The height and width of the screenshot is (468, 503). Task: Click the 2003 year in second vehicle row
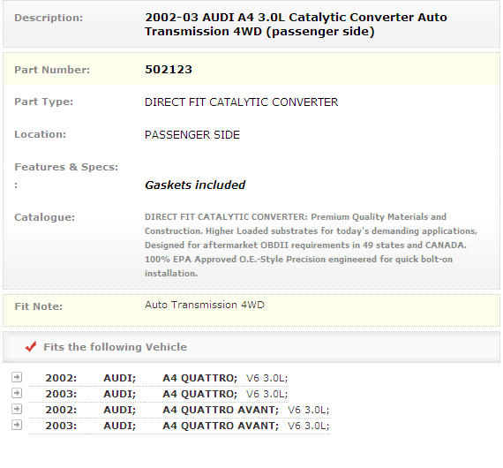pyautogui.click(x=61, y=394)
